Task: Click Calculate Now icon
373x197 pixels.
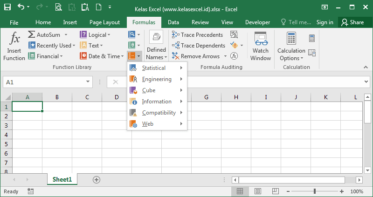Action: coord(312,38)
